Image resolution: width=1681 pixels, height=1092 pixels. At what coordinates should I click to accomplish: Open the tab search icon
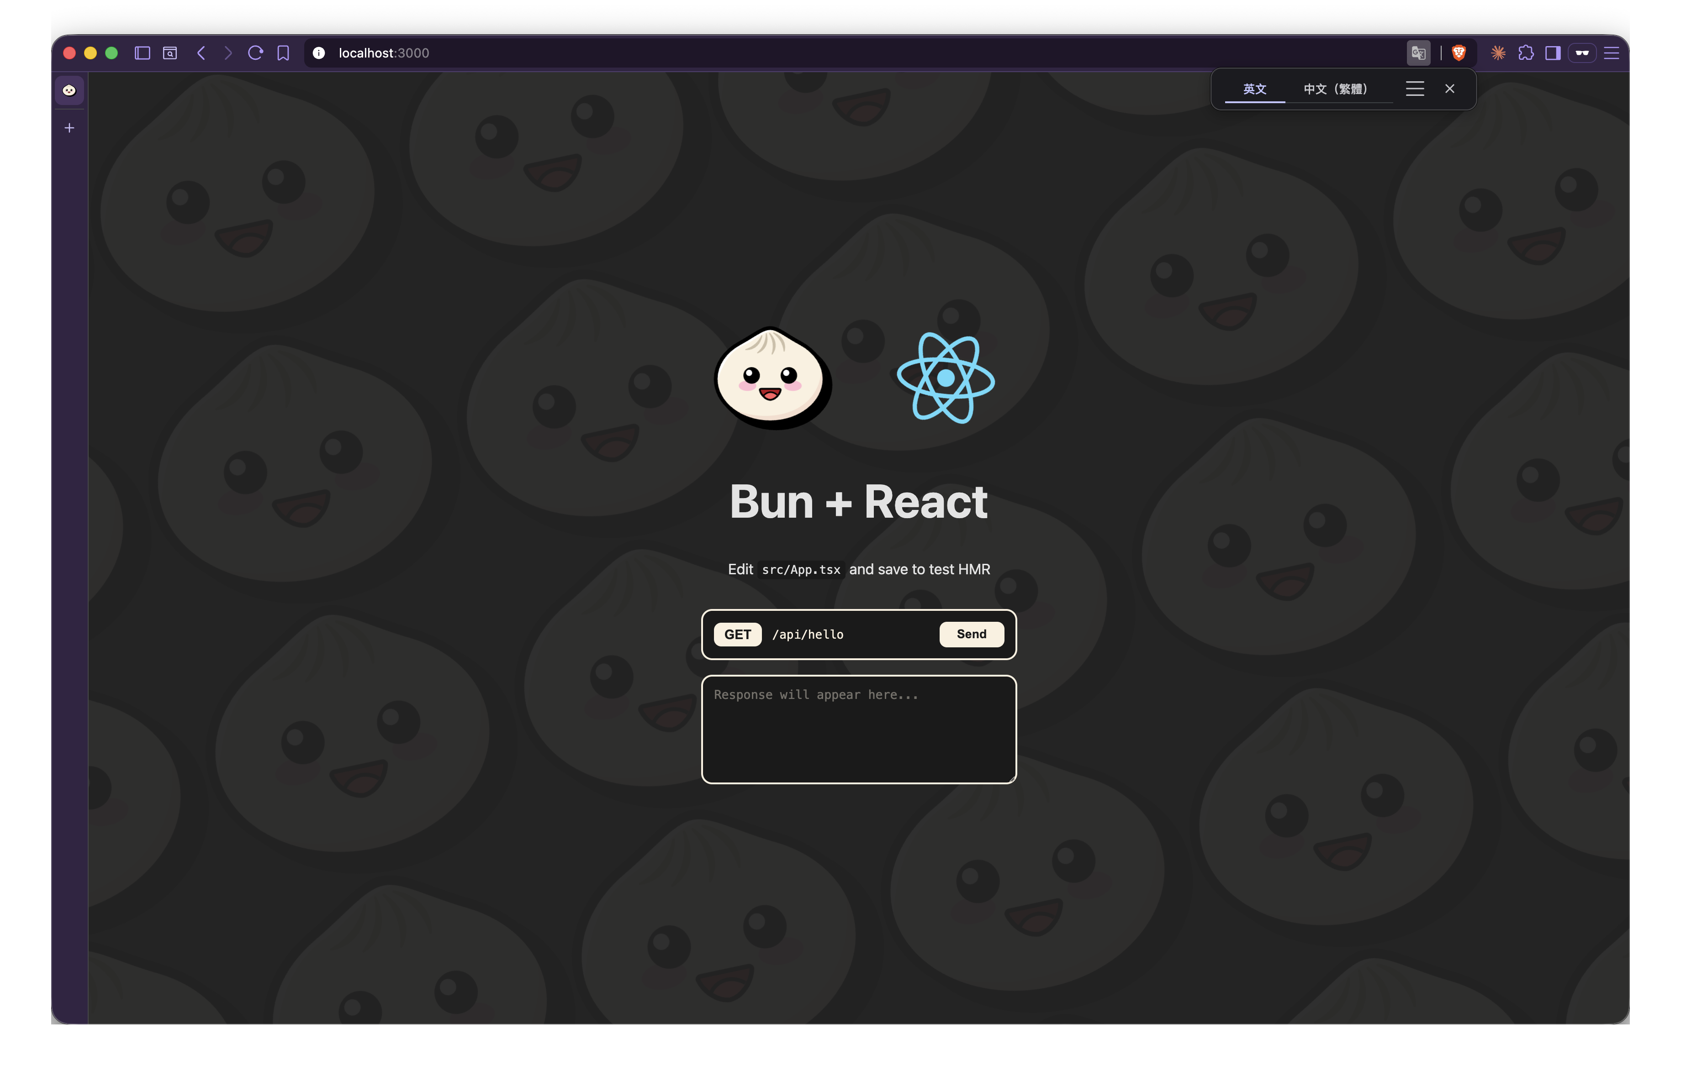click(x=170, y=53)
